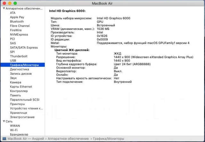Screen dimensions: 205x142
Task: Select Камера sidebar entry
Action: pos(16,82)
